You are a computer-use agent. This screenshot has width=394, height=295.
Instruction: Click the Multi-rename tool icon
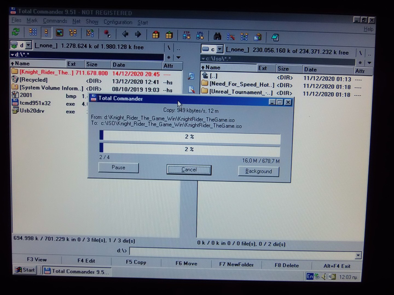pos(231,36)
